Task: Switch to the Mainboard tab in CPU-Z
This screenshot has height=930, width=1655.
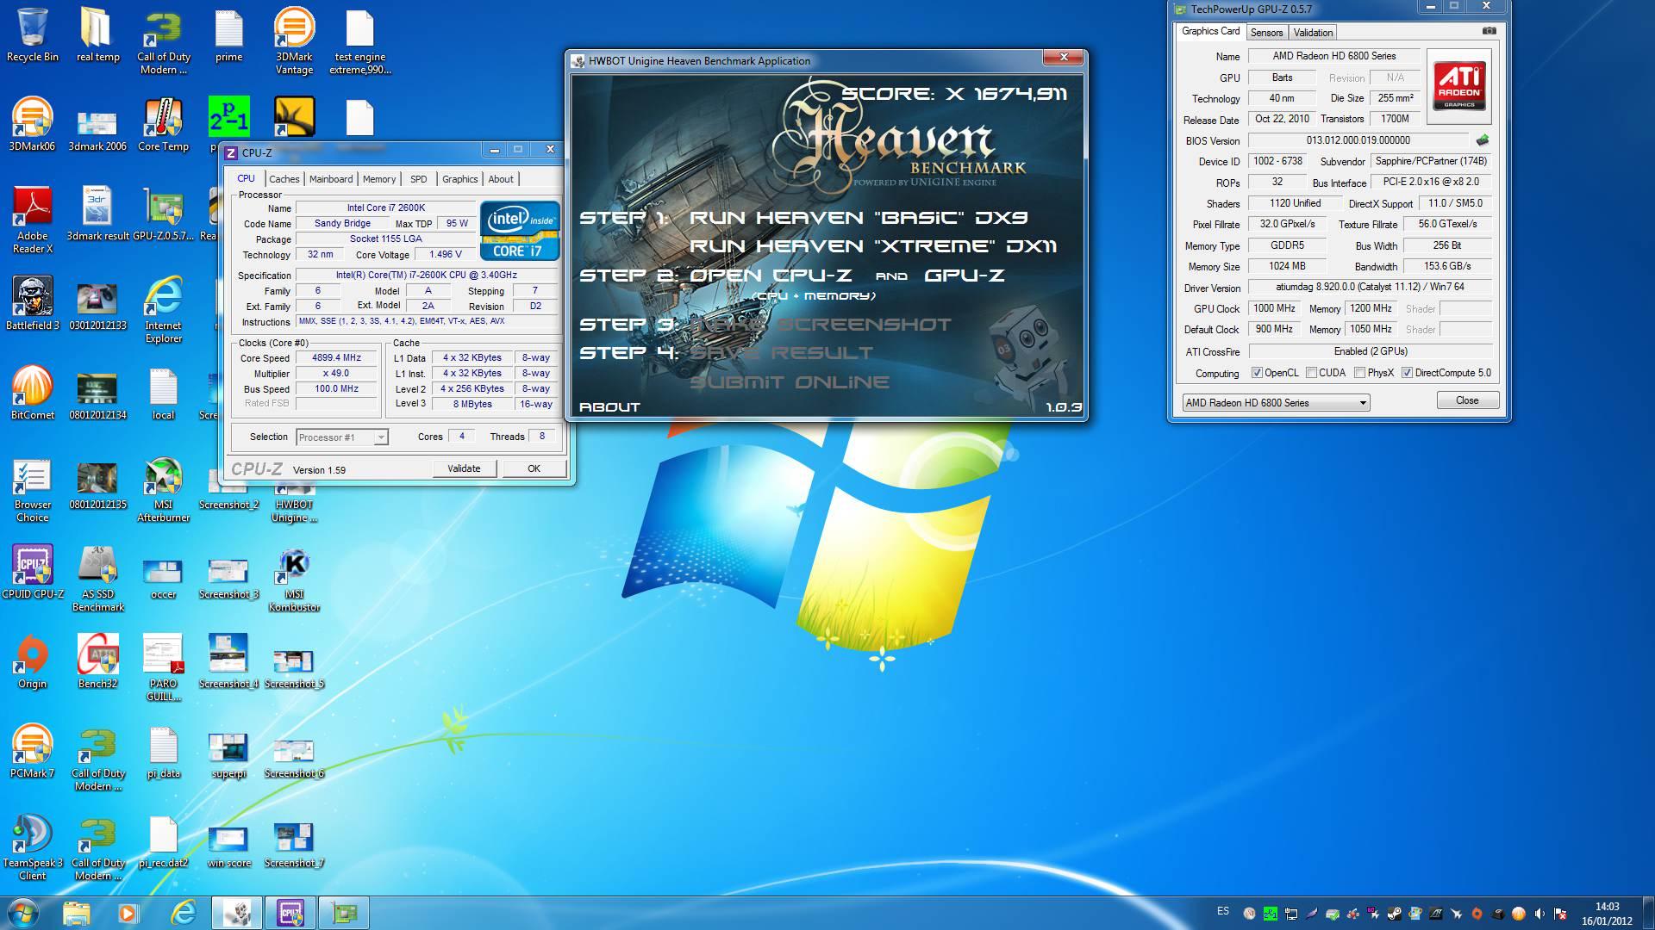Action: coord(331,179)
